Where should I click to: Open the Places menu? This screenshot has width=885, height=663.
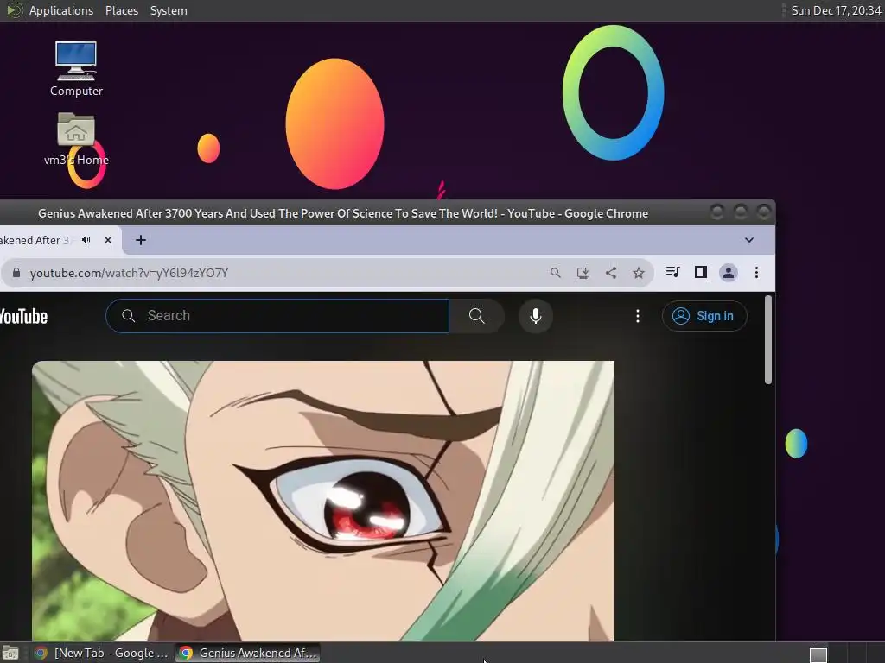tap(121, 10)
